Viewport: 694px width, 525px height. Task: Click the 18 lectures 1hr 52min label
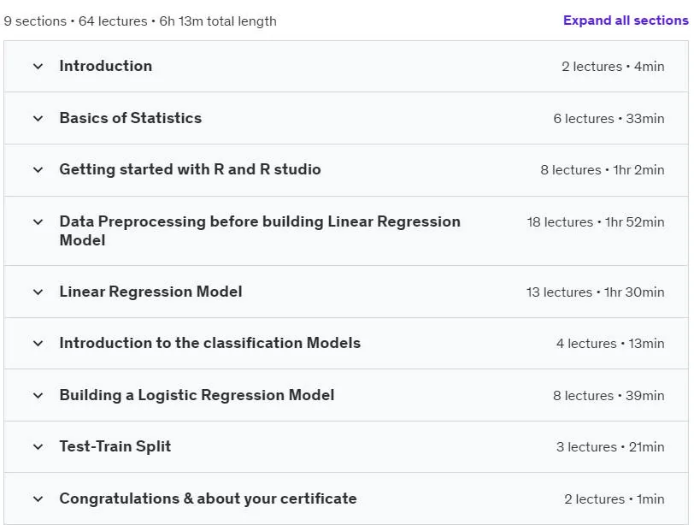pos(596,222)
